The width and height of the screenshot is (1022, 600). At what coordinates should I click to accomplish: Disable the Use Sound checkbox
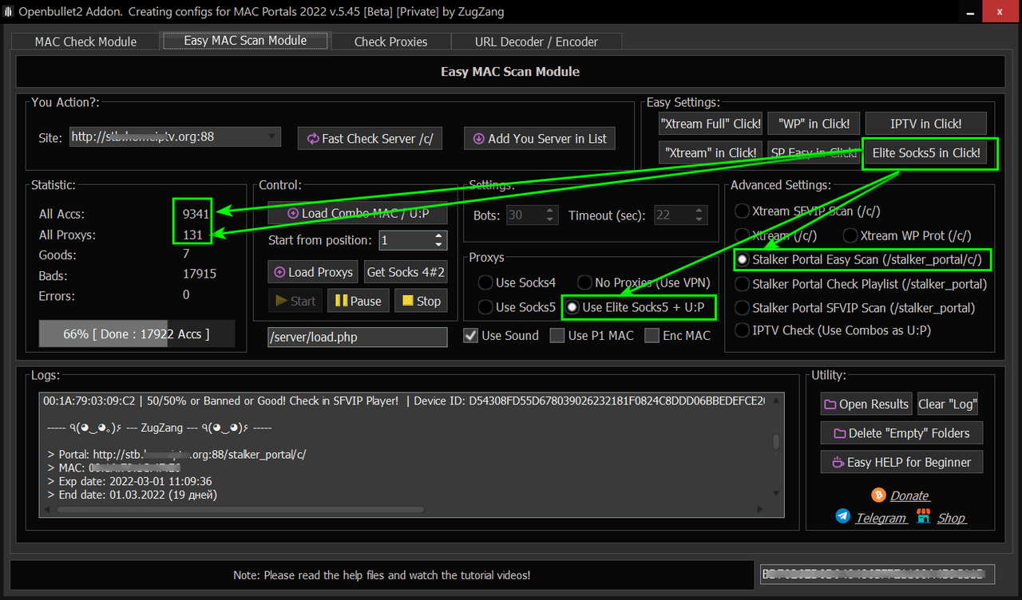(471, 336)
